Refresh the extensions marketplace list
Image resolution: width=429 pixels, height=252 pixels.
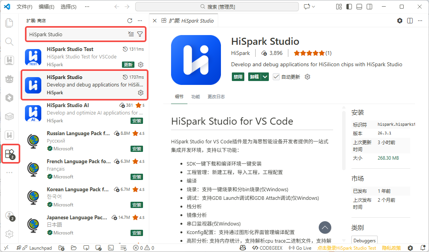[130, 21]
